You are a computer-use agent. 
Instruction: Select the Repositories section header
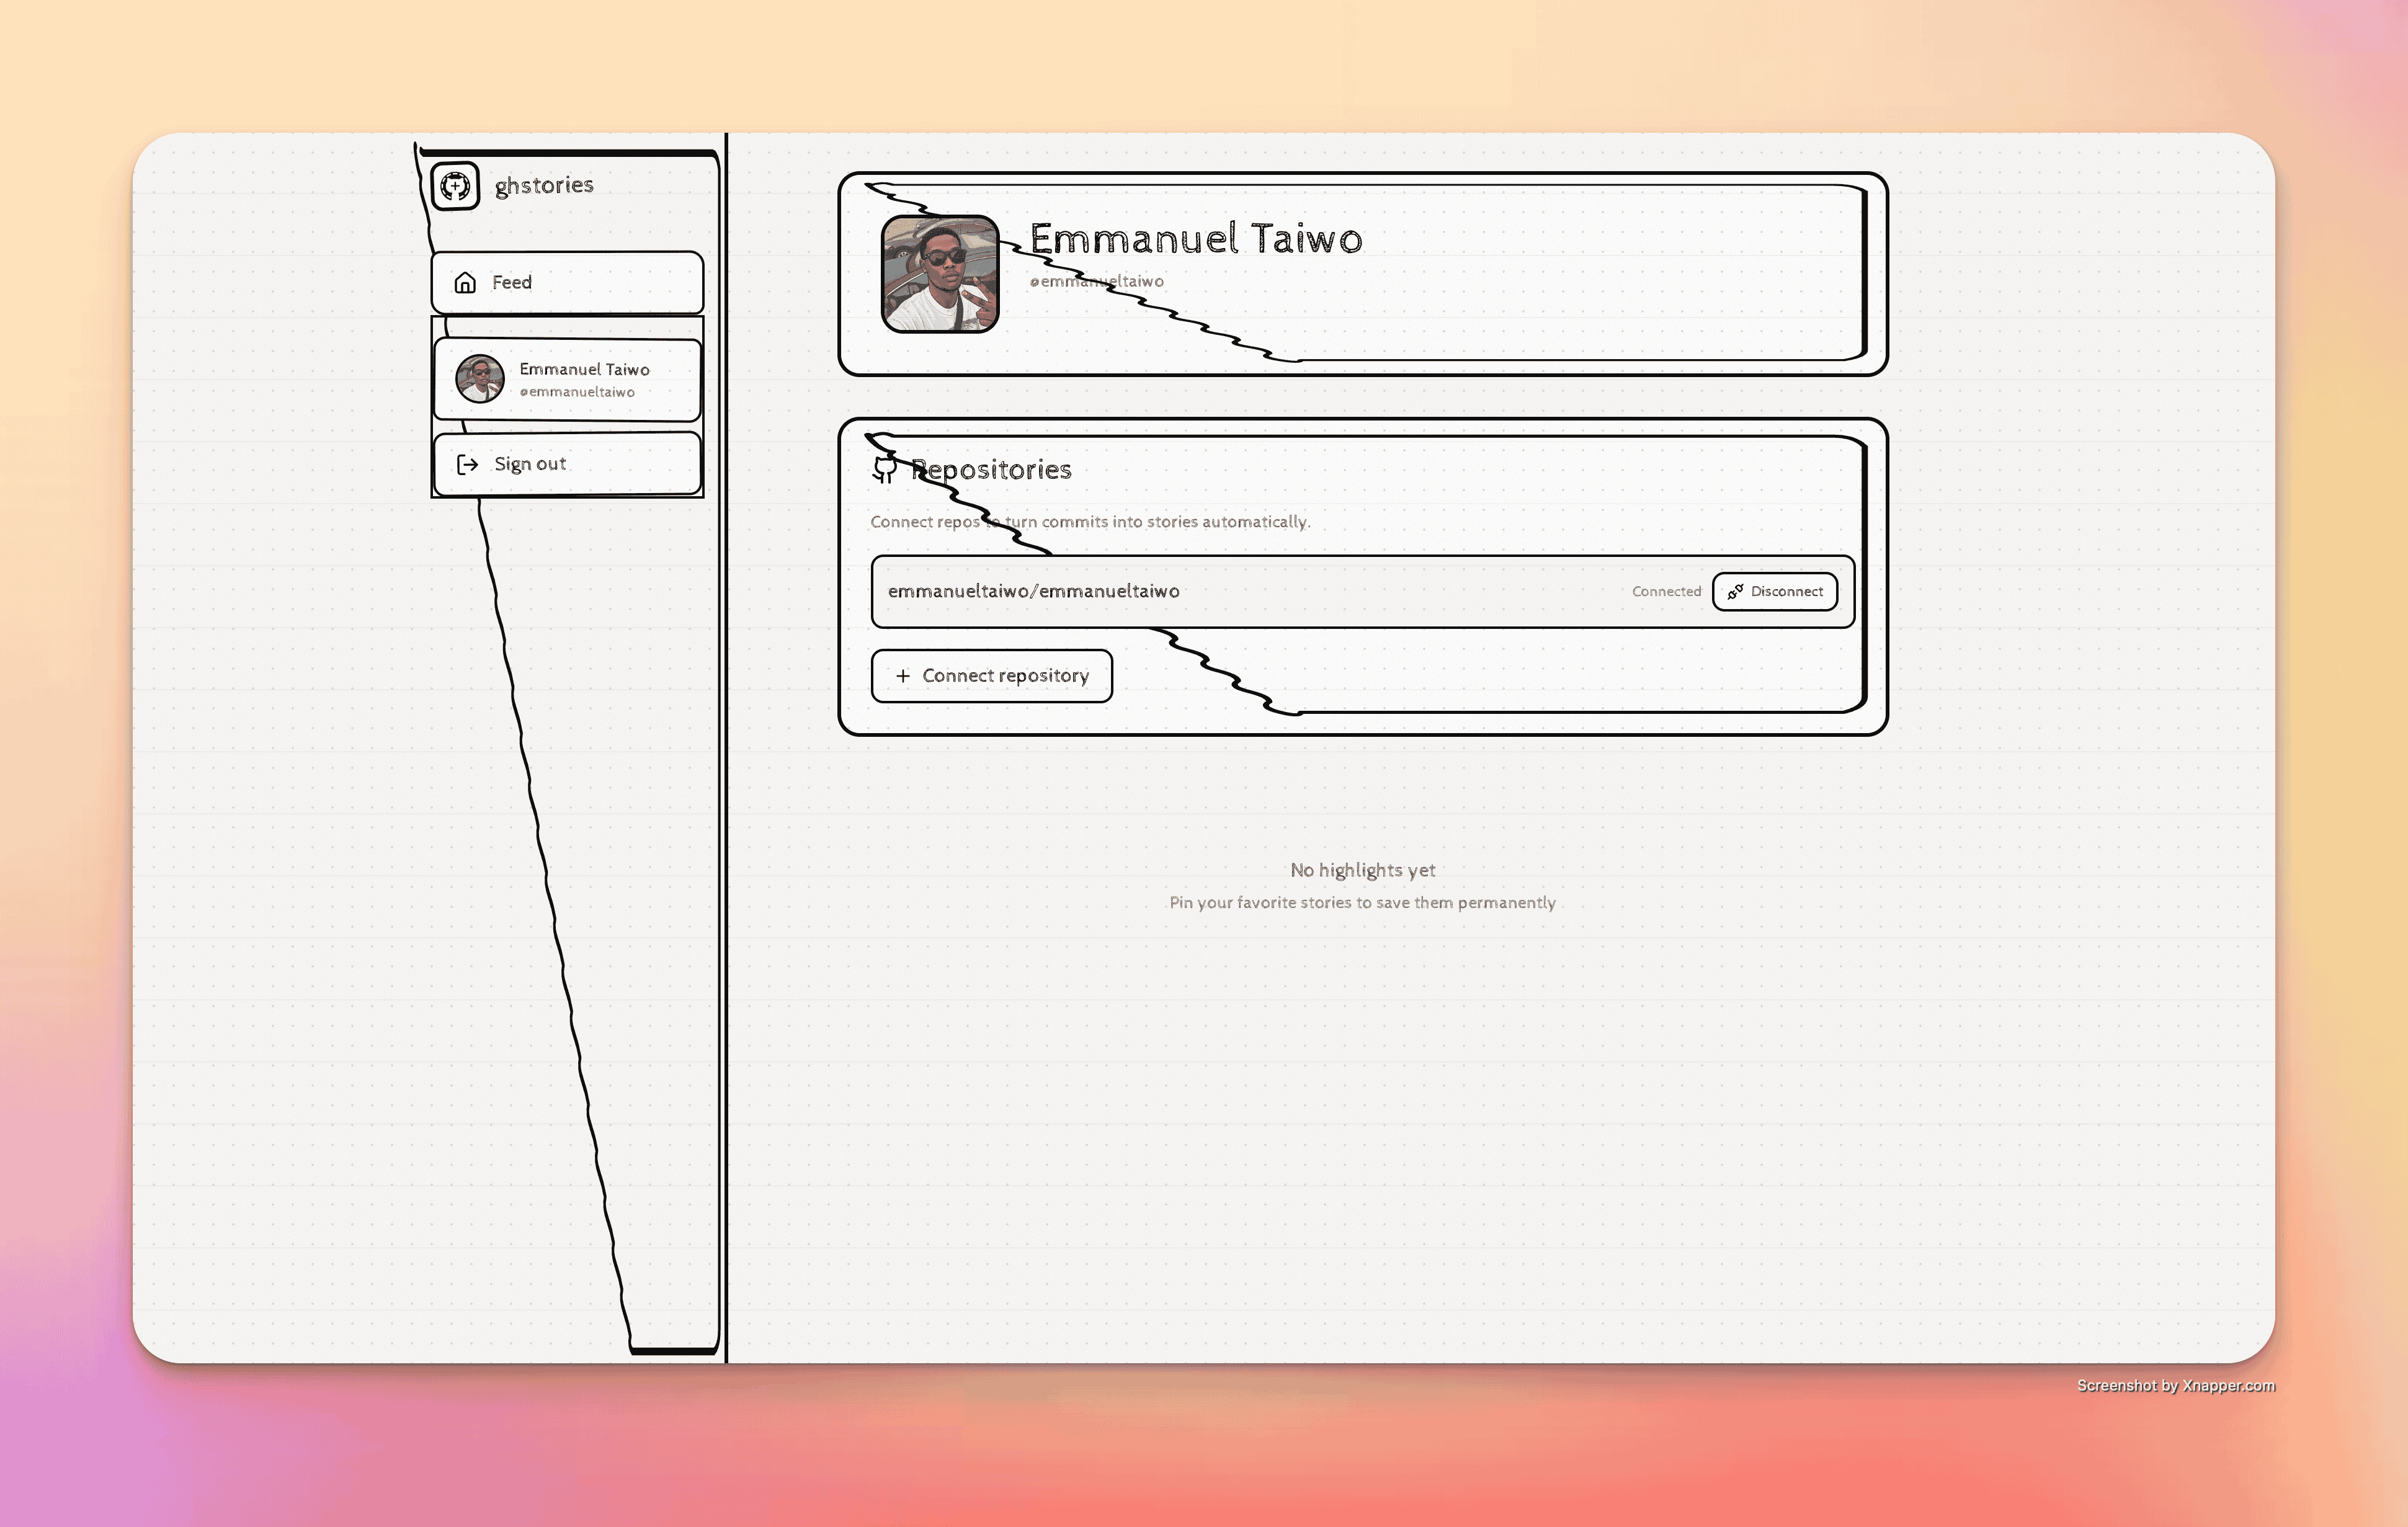click(991, 470)
